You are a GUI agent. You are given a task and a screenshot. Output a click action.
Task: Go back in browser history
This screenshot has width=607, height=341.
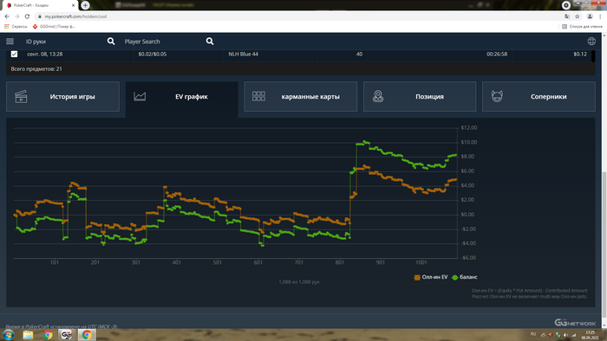[7, 16]
